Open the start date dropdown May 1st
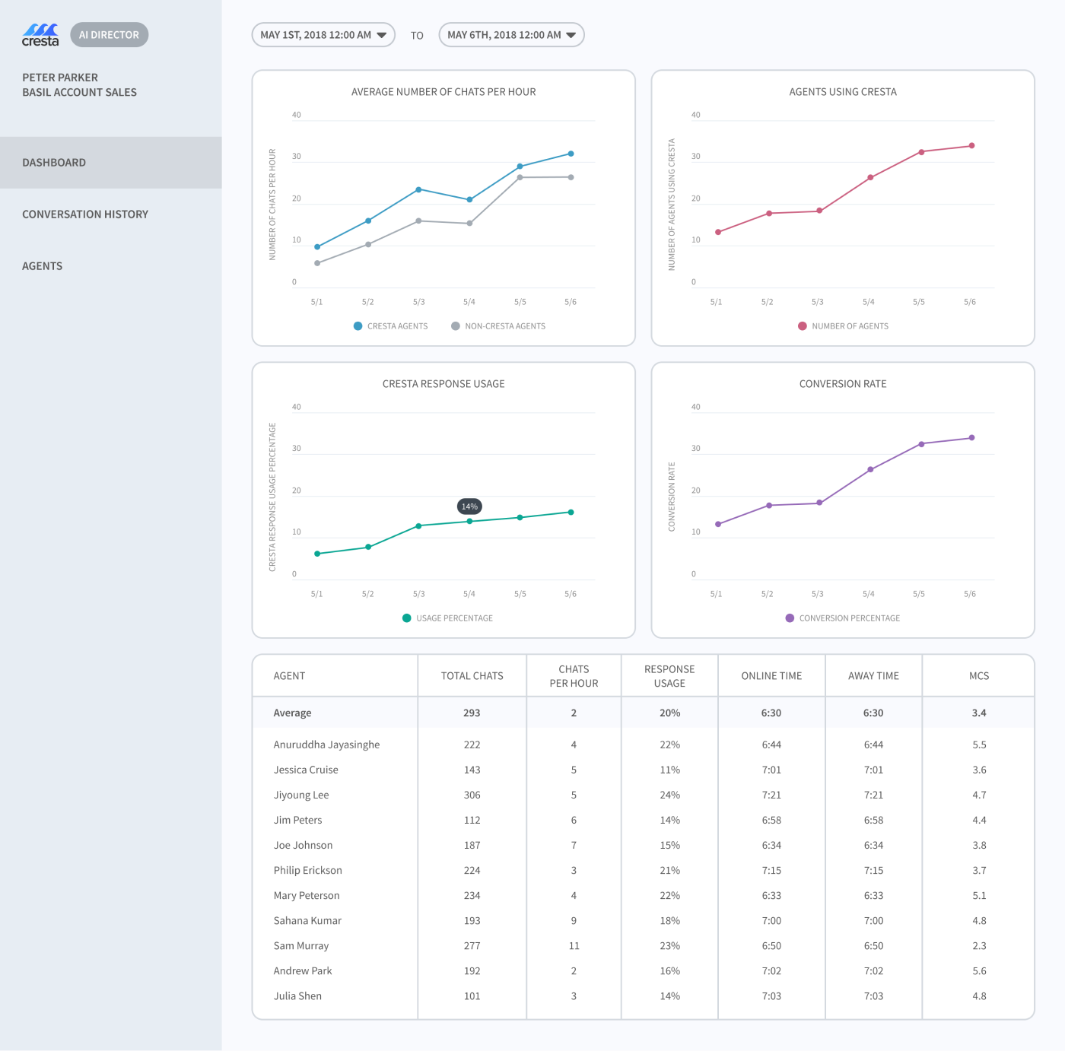The height and width of the screenshot is (1051, 1065). coord(323,35)
